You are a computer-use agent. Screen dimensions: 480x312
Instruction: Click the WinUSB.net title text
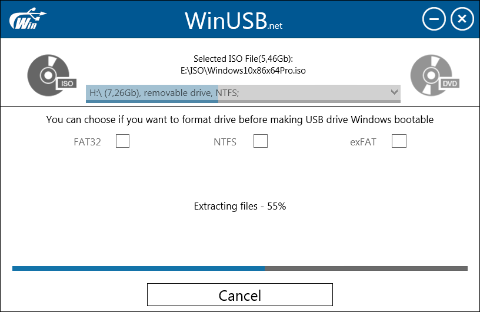click(234, 21)
